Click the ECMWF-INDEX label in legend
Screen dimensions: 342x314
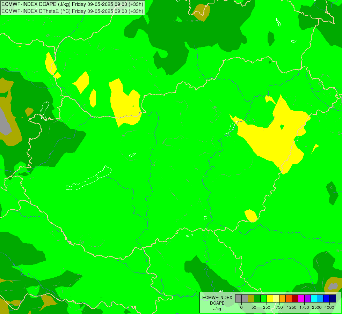[x=217, y=298]
